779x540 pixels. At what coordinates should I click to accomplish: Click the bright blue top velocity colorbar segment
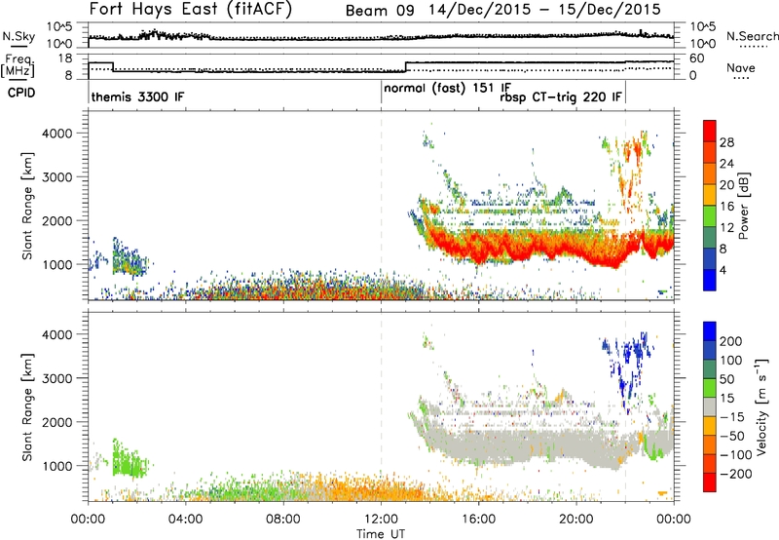(710, 331)
